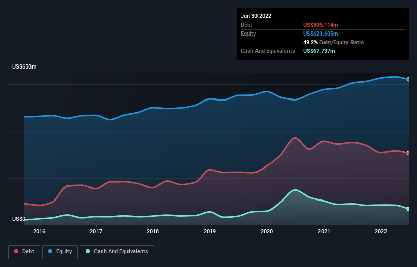Click the Cash endpoint marker on chart
Viewport: 417px width, 267px height.
(408, 209)
